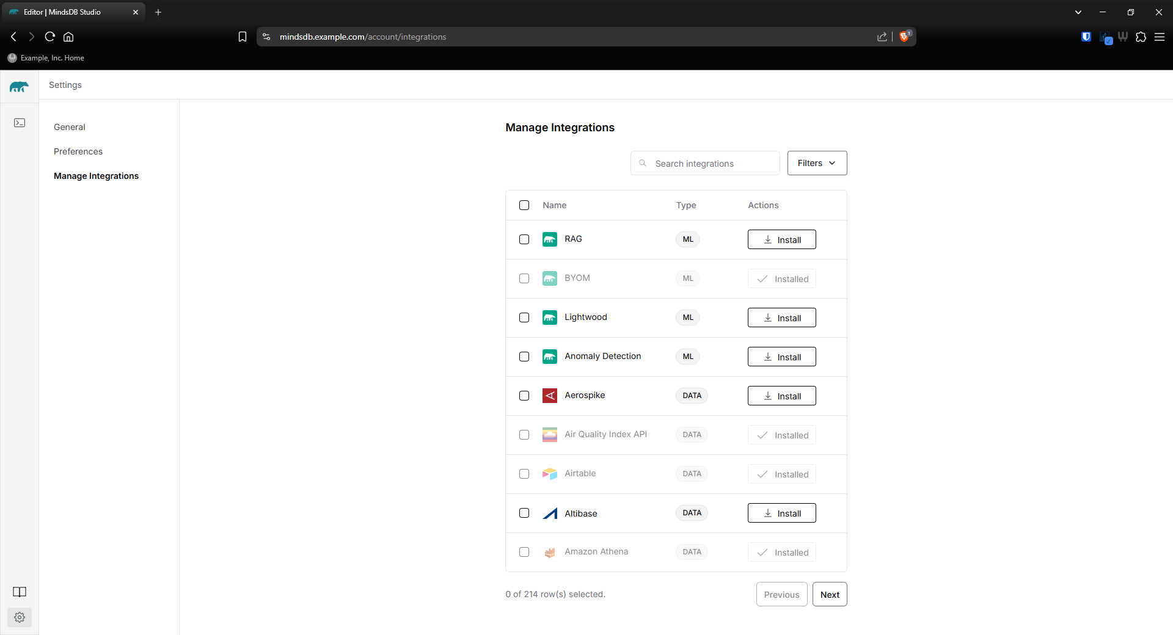Open the browser extensions puzzle icon
The image size is (1173, 635).
(x=1141, y=37)
